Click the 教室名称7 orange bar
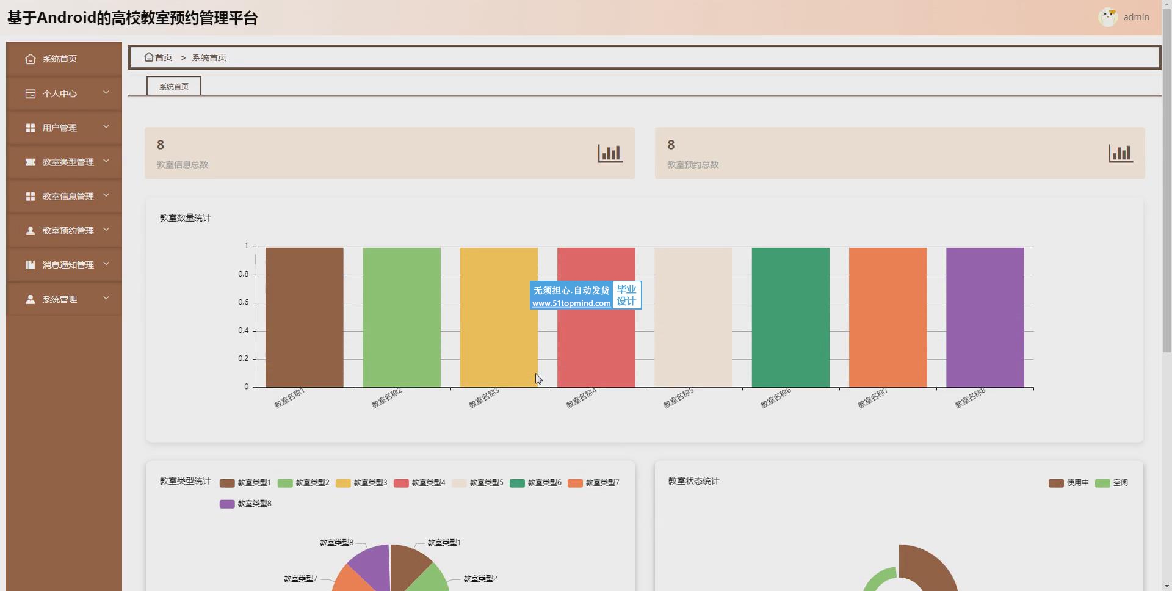The width and height of the screenshot is (1172, 591). (888, 317)
